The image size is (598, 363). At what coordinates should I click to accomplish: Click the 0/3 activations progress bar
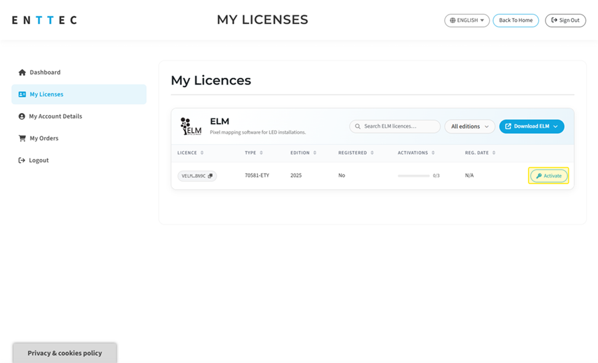413,176
